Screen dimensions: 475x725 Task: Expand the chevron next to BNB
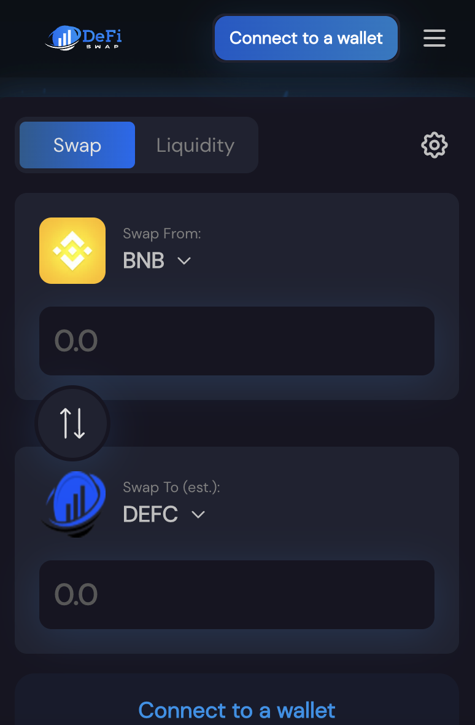(184, 261)
